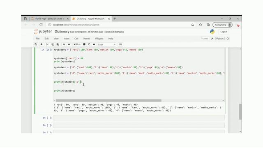This screenshot has width=263, height=148.
Task: Click the mystudent['ravi'] = 80 line
Action: [x=69, y=58]
